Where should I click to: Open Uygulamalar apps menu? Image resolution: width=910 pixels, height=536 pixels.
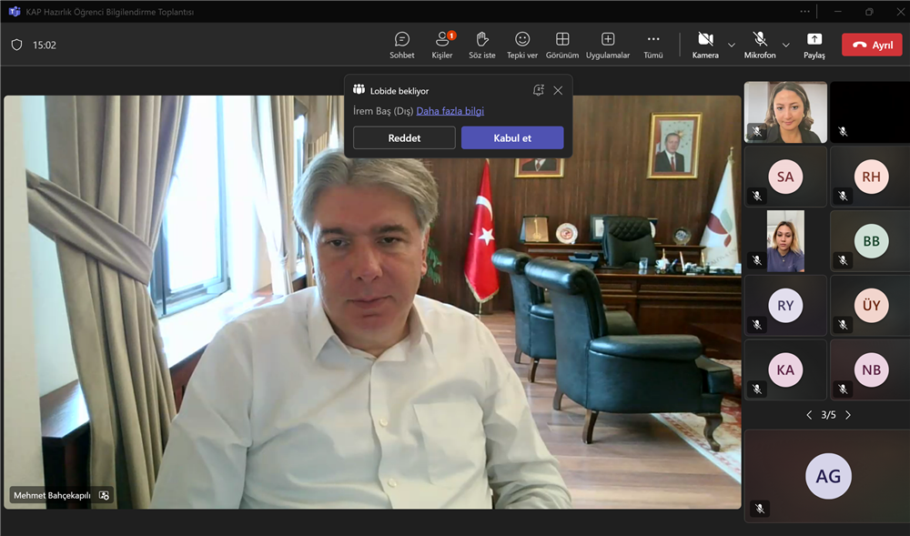pyautogui.click(x=608, y=45)
